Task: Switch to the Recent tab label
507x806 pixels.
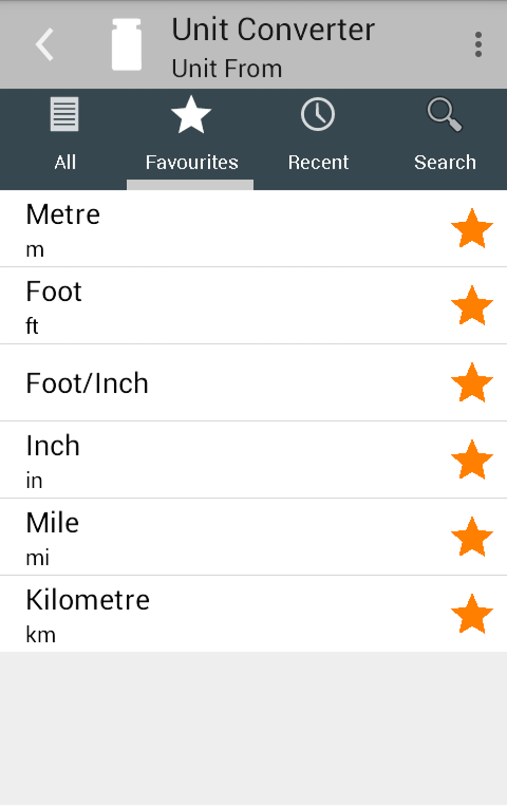Action: tap(318, 162)
